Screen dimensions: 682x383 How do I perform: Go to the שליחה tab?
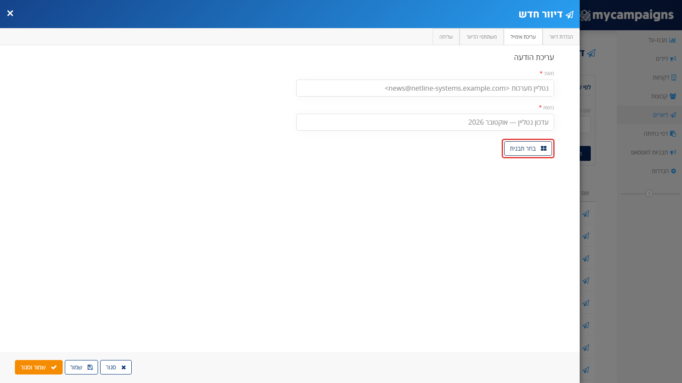(x=446, y=37)
